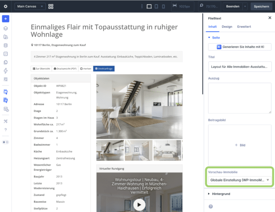This screenshot has height=212, width=275.
Task: Switch to the Design tab
Action: 227,27
